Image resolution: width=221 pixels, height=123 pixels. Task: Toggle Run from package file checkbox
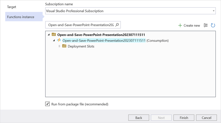point(48,104)
